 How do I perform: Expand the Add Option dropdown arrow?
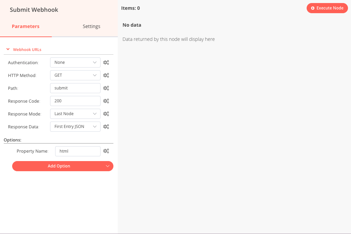coord(108,166)
